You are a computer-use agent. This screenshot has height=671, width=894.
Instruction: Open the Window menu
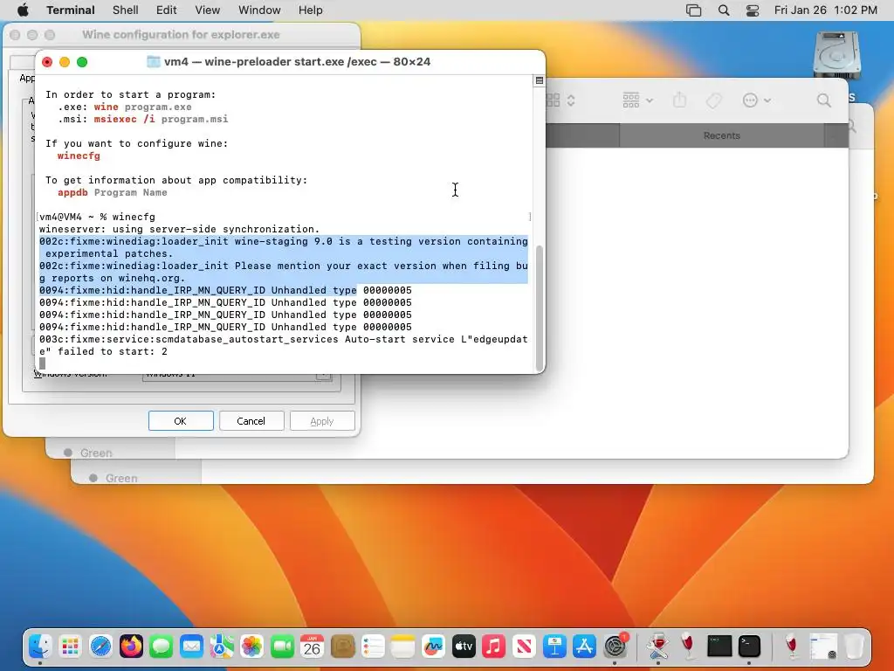[x=259, y=10]
